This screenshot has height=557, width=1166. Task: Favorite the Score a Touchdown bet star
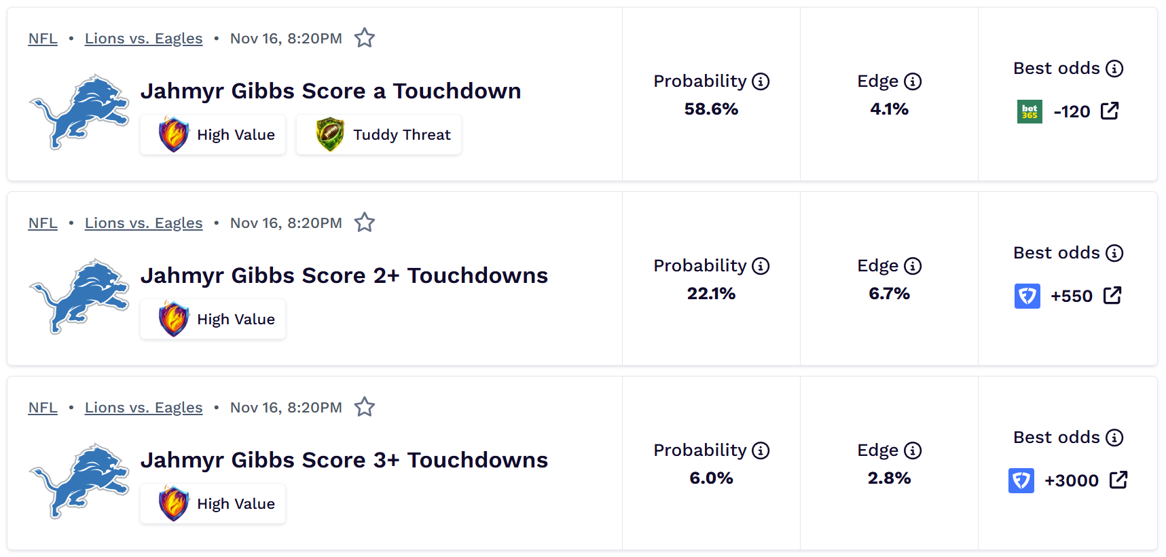365,38
